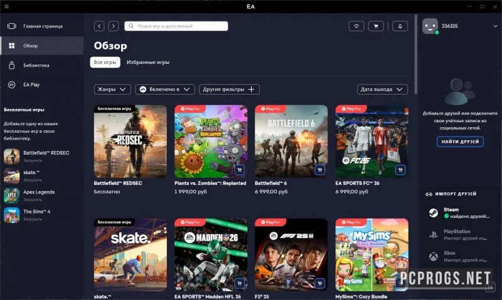Click Battlefield REDSEC title under cover

click(x=118, y=183)
